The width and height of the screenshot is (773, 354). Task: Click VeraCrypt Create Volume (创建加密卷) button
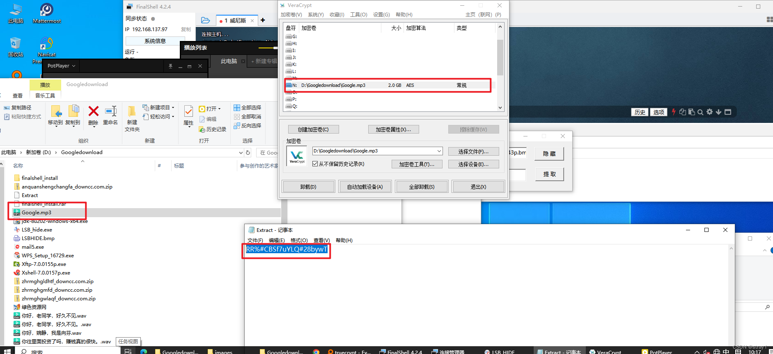point(313,129)
